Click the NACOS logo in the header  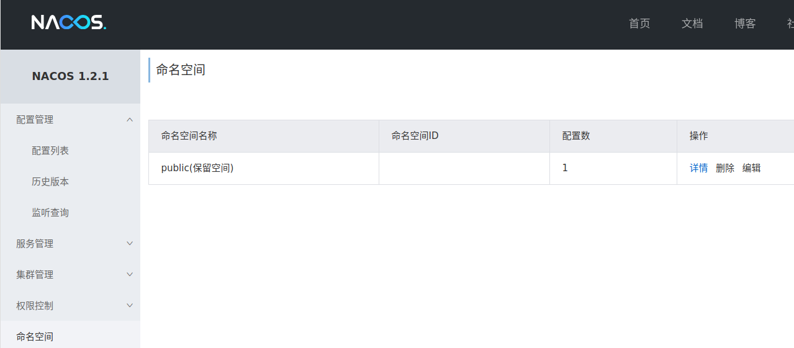[69, 23]
